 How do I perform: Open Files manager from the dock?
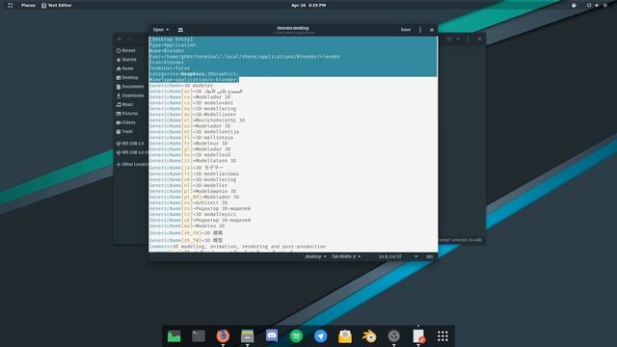tap(248, 336)
